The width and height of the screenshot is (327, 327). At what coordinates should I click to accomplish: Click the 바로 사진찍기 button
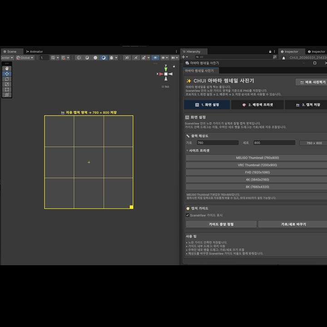312,82
